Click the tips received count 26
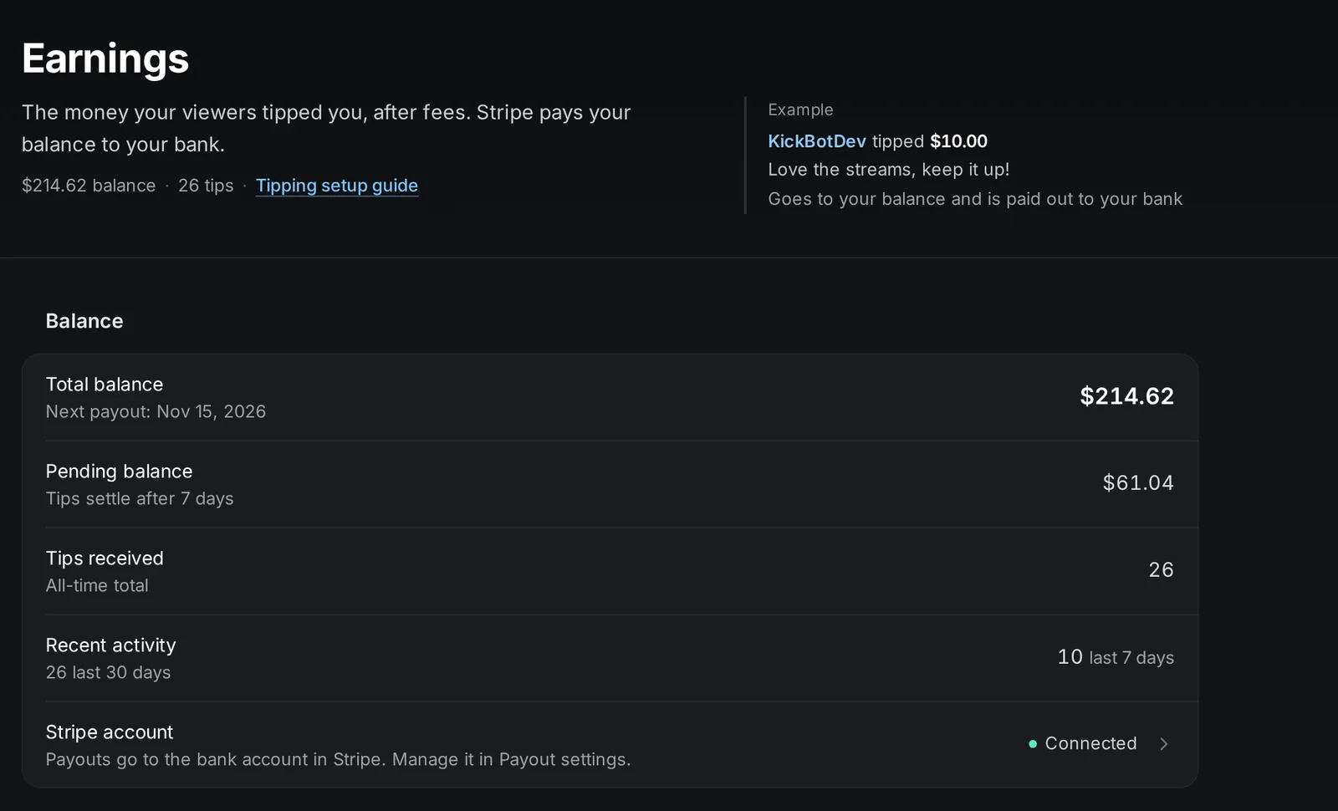Screen dimensions: 1338x811 tap(1161, 569)
